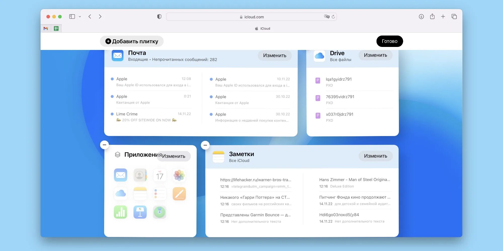503x251 pixels.
Task: Open file 76395vidrz791
Action: [x=354, y=100]
